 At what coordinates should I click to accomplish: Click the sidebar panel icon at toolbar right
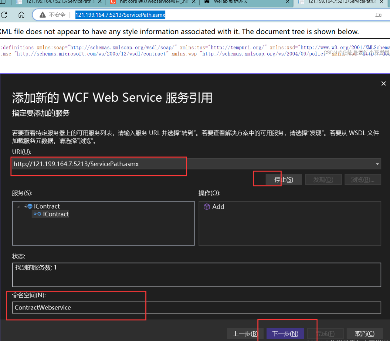coord(378,14)
